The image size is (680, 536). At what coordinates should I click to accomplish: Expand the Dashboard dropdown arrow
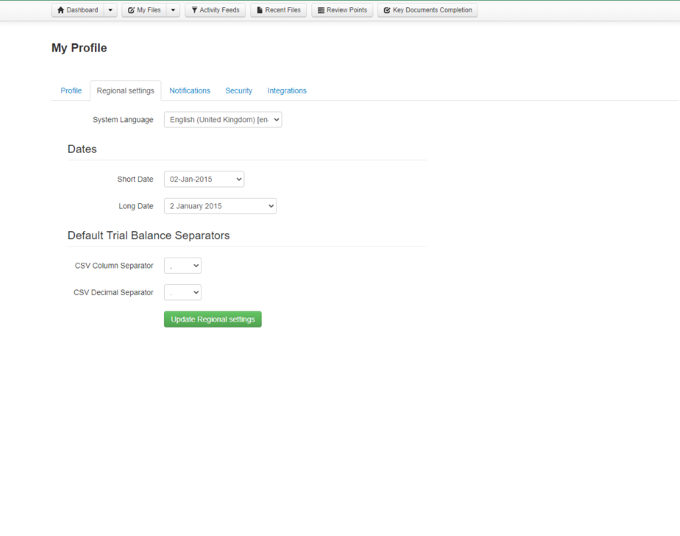(x=111, y=10)
